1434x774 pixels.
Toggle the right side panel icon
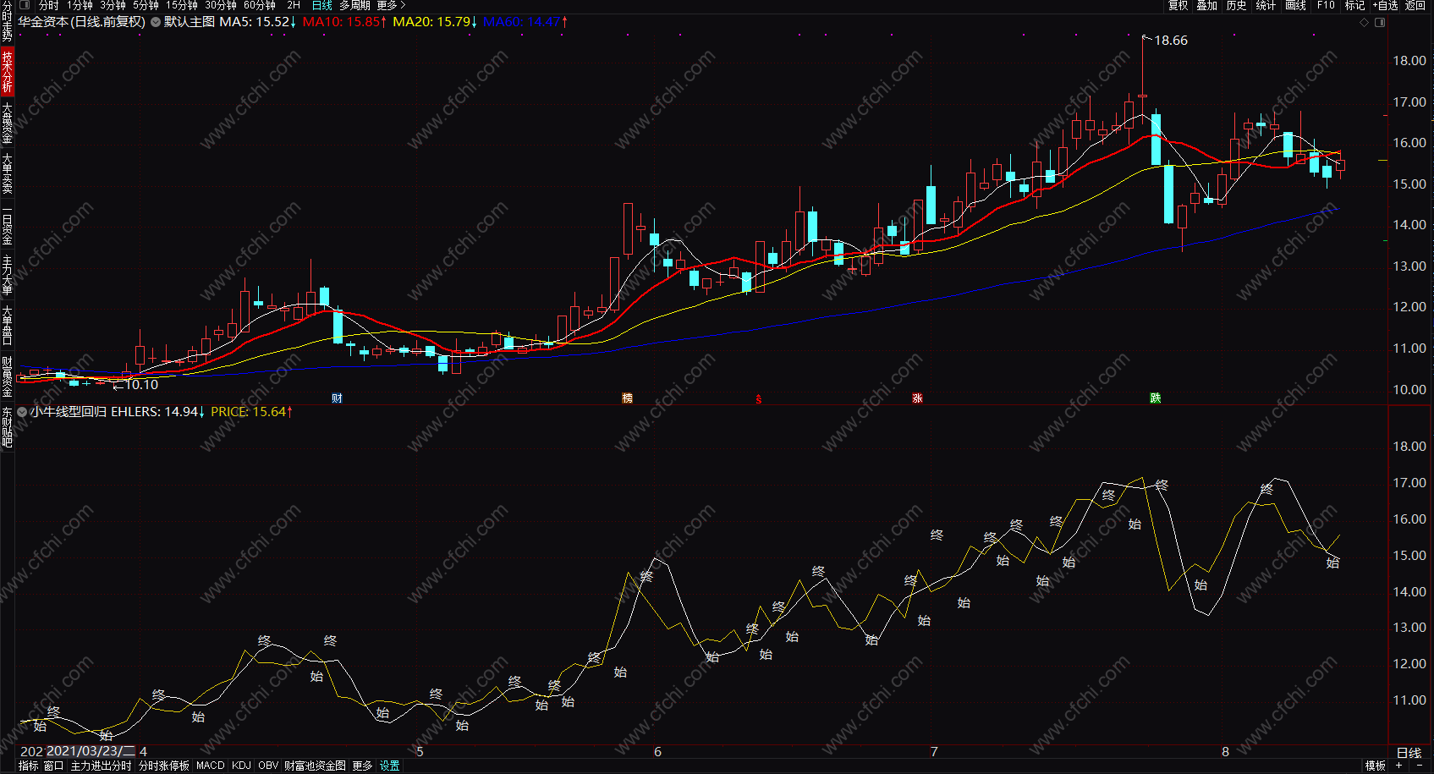click(x=1380, y=22)
